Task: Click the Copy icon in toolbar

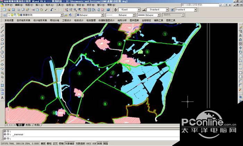Action: (x=37, y=10)
